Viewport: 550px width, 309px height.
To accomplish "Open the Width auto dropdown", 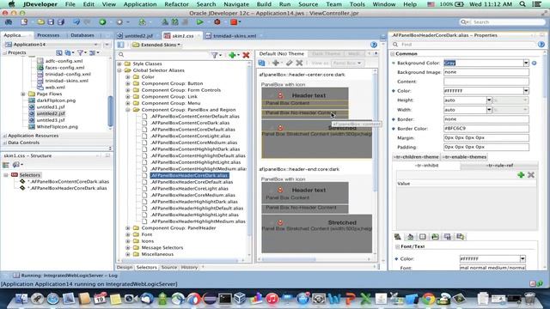I will [489, 110].
